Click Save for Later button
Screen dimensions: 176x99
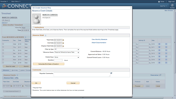tap(10, 66)
